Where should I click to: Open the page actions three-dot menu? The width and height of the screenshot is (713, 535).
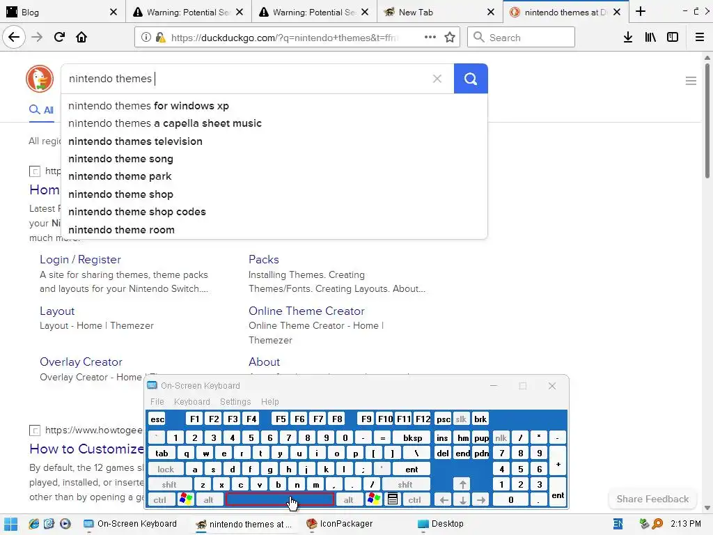click(430, 38)
